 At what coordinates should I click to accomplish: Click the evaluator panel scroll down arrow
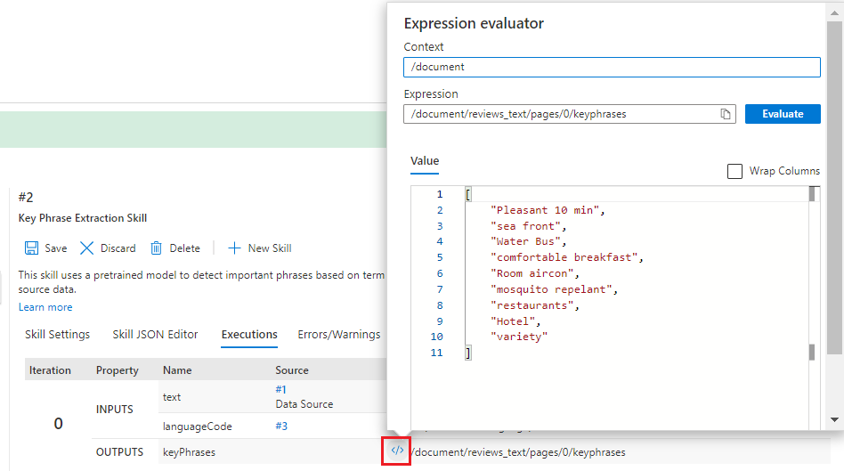[834, 418]
